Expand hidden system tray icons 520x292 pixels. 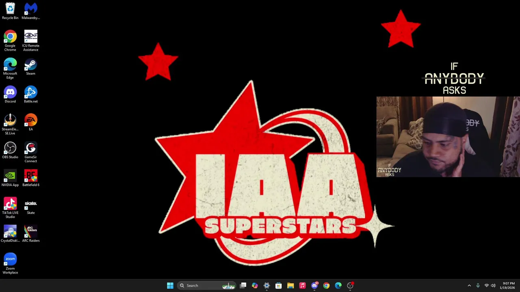coord(469,286)
